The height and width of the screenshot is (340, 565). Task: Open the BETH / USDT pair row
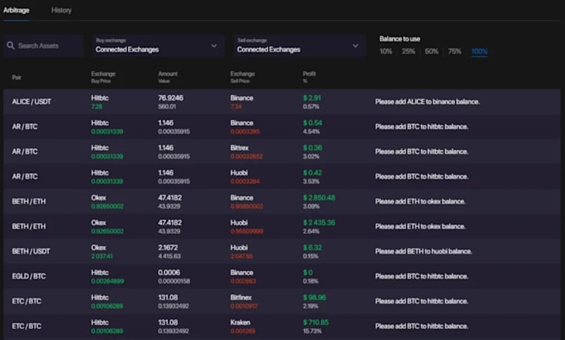point(31,251)
